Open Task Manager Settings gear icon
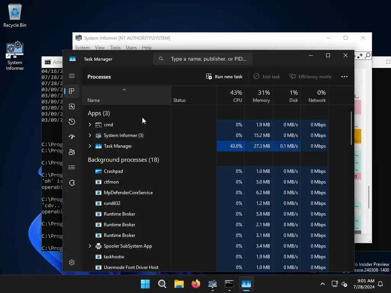The height and width of the screenshot is (293, 391). (72, 262)
